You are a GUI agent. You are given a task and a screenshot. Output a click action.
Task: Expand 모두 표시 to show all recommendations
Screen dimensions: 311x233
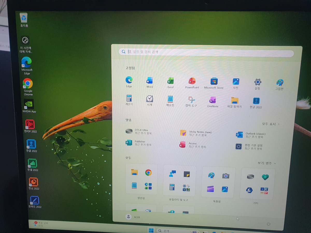(x=271, y=124)
